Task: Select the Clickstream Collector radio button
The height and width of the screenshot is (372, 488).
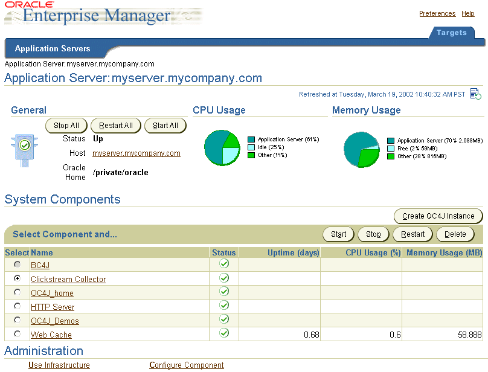Action: (18, 278)
